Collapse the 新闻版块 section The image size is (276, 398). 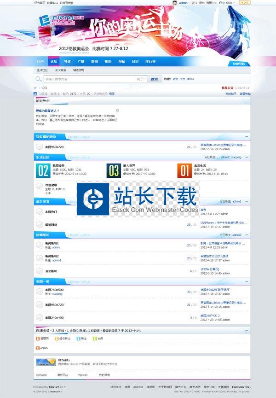click(247, 235)
